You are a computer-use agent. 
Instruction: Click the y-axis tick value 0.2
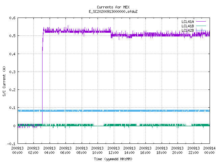tap(12, 90)
